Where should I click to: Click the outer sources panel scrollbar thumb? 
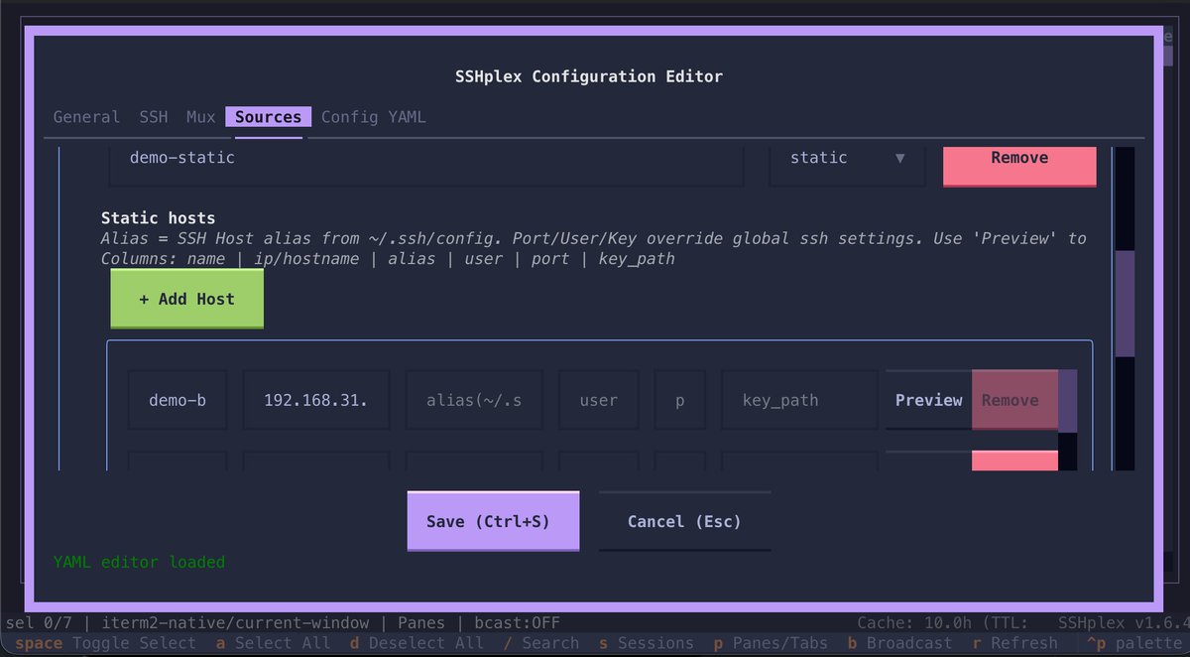[1125, 303]
